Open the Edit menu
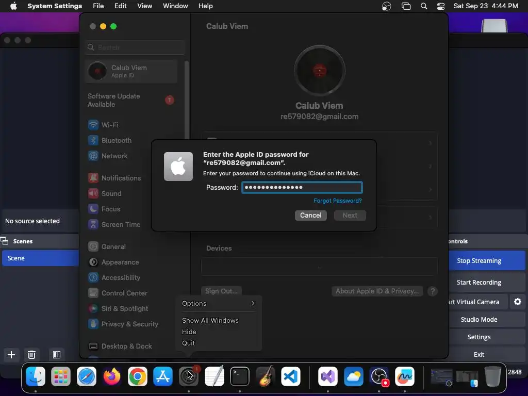 coord(120,6)
